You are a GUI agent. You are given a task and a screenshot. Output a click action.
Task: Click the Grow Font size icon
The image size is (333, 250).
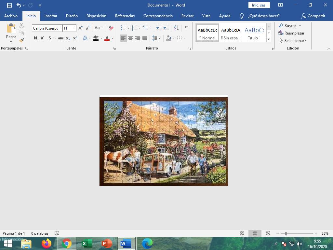click(x=80, y=28)
